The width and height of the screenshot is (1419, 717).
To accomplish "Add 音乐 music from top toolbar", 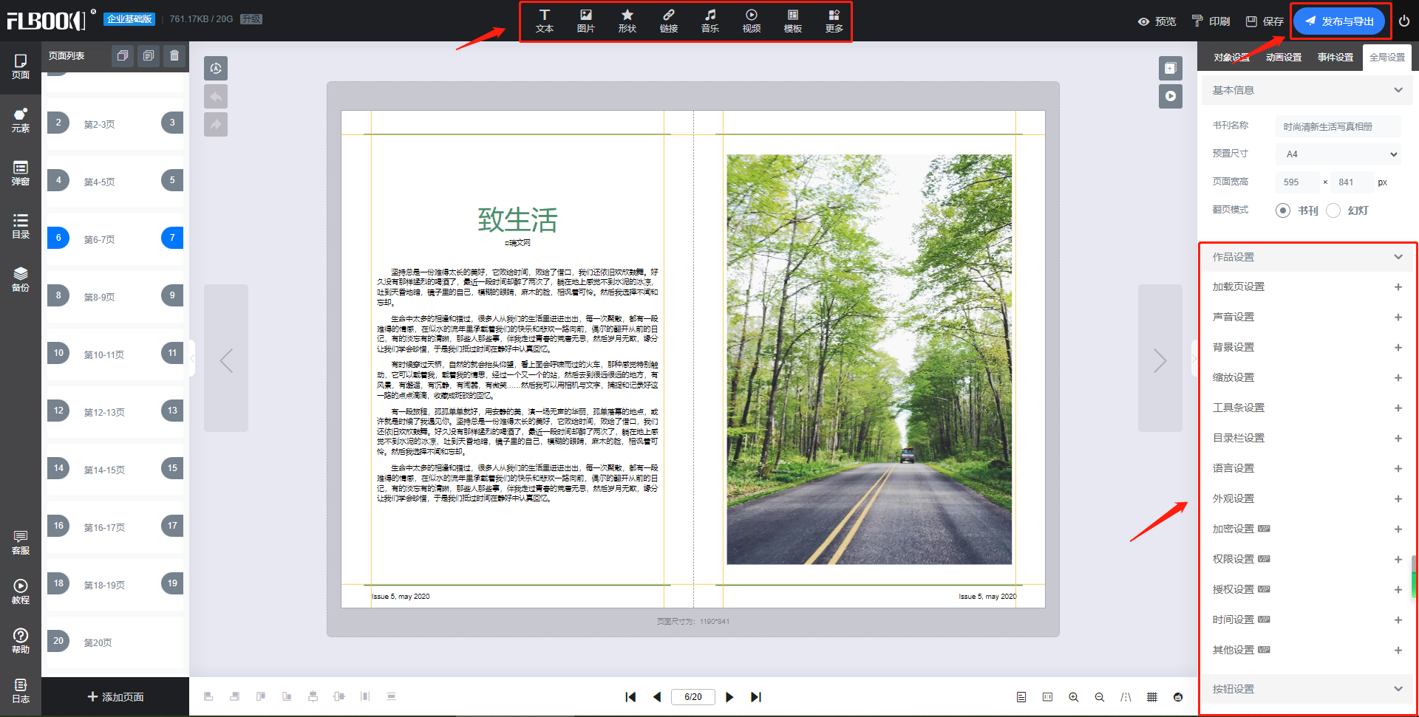I will point(710,21).
